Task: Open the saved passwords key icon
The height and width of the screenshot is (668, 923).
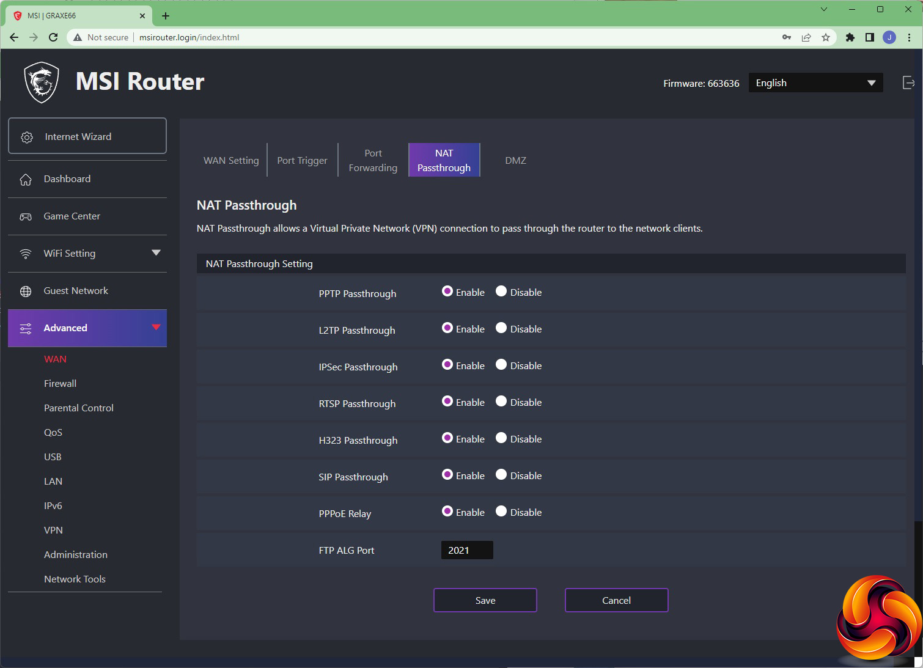Action: 787,37
